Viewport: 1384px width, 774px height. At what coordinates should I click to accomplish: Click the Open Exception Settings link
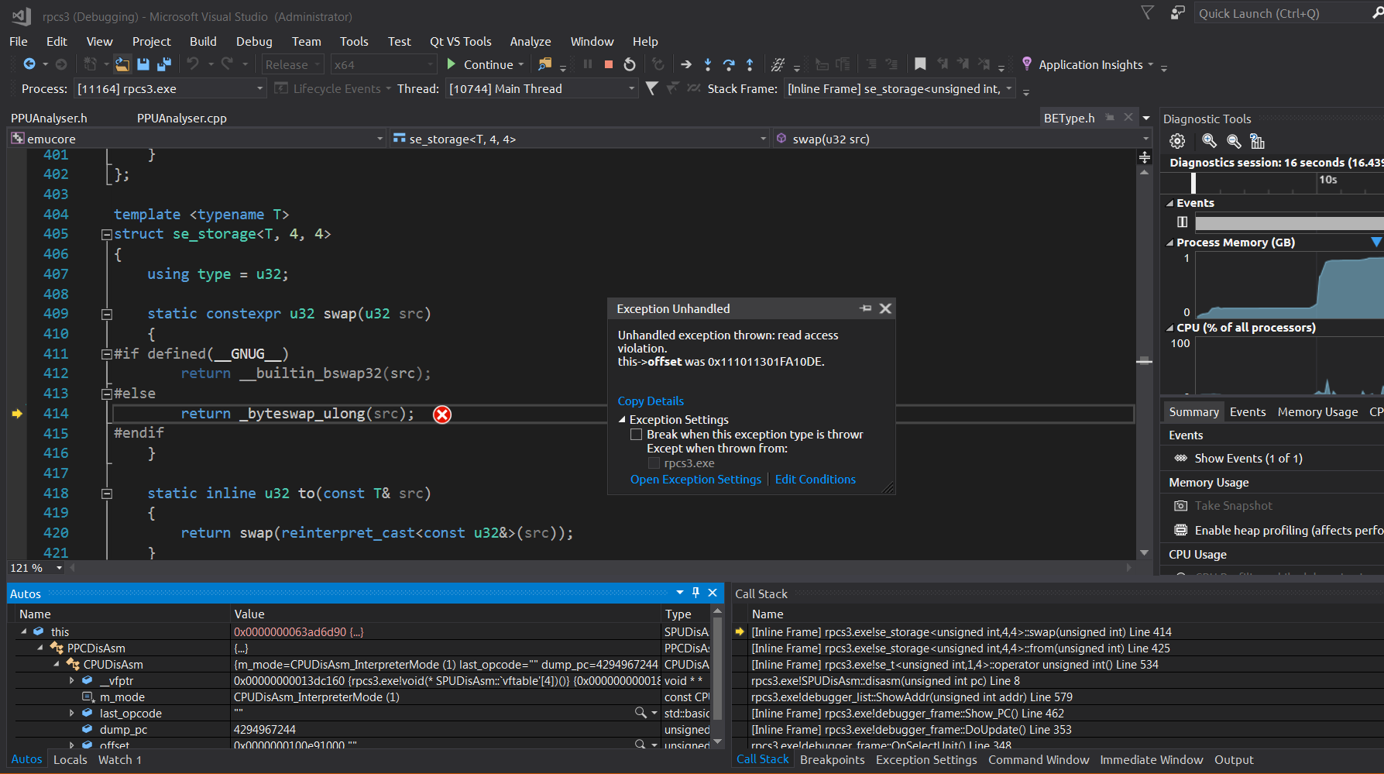coord(695,479)
